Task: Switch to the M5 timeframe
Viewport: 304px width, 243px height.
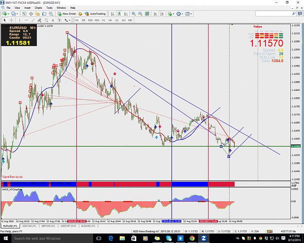Action: point(84,20)
